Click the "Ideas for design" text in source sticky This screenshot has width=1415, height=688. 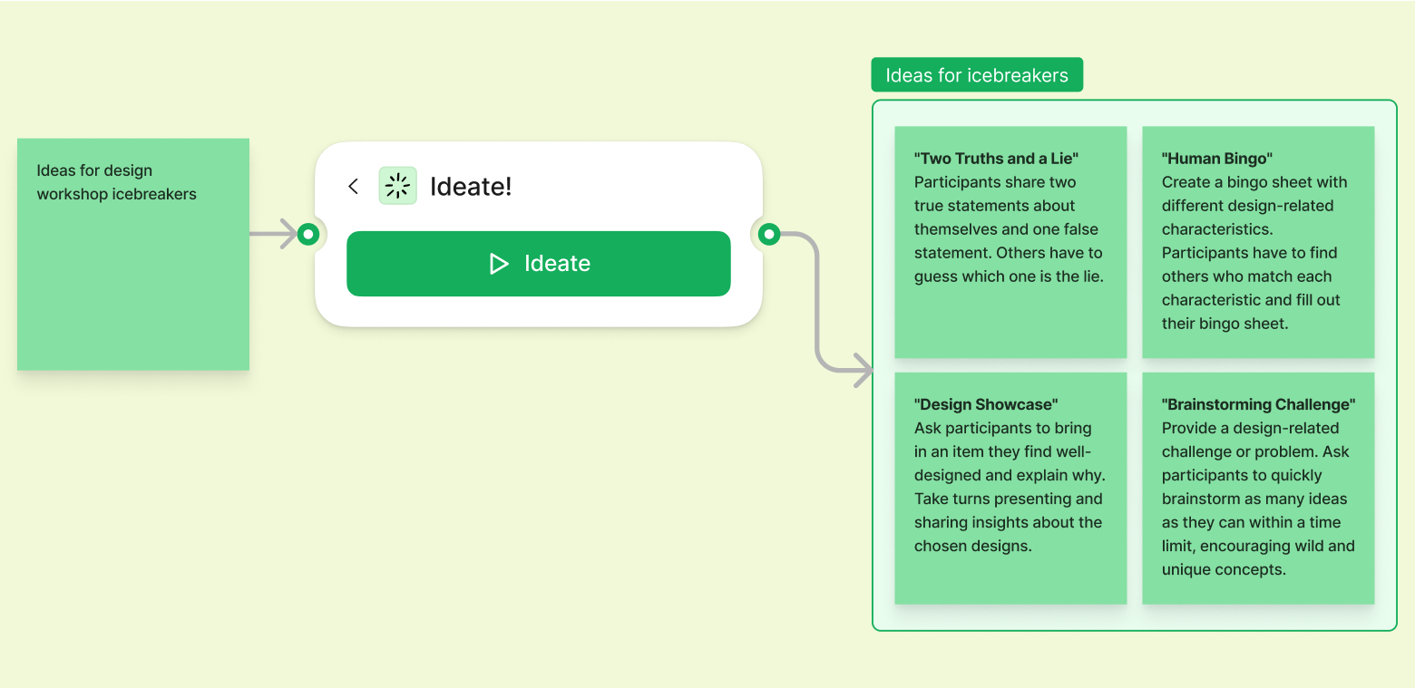[94, 170]
